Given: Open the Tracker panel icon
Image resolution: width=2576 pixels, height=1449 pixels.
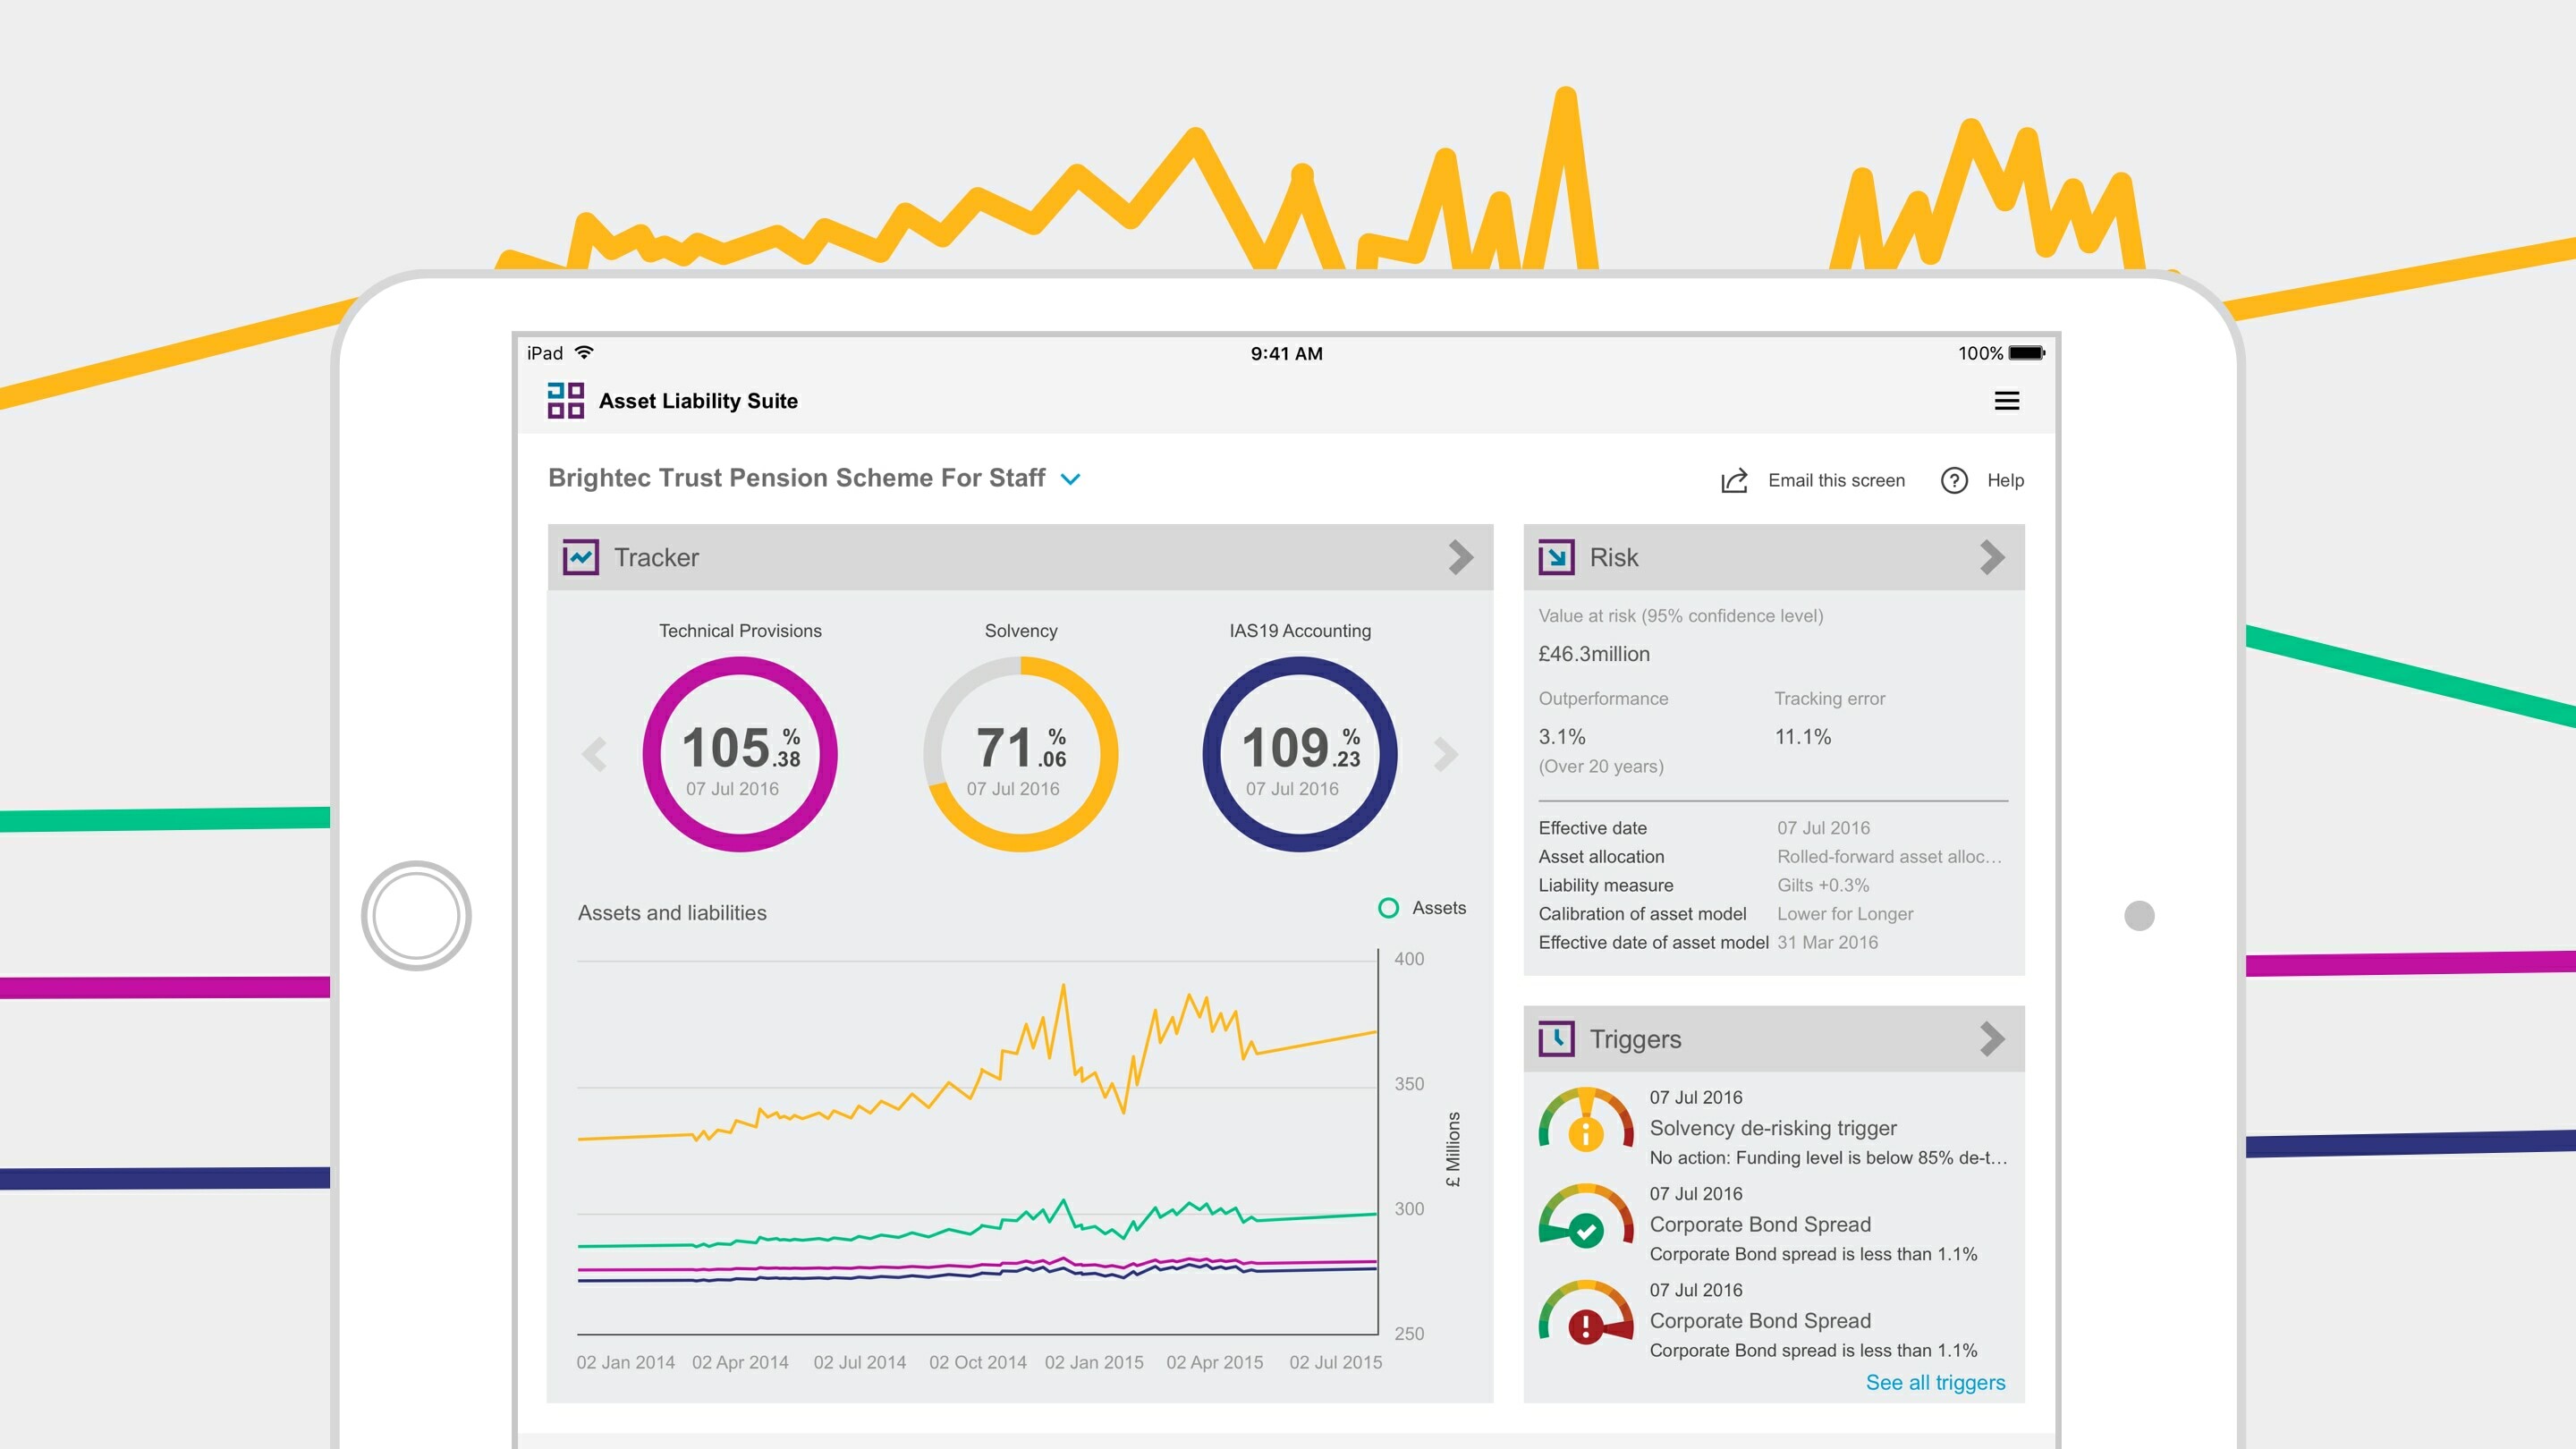Looking at the screenshot, I should [581, 557].
